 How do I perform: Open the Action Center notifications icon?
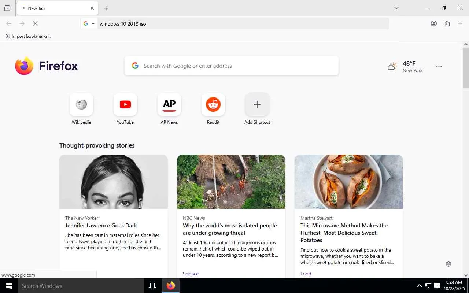pyautogui.click(x=437, y=286)
